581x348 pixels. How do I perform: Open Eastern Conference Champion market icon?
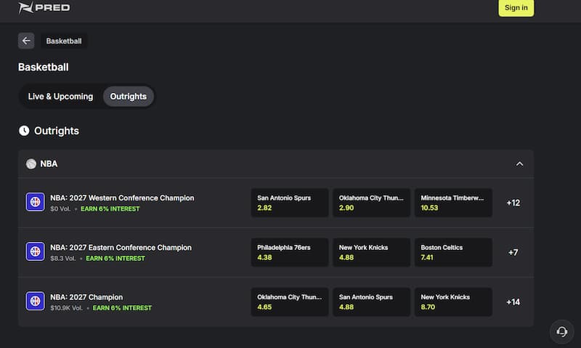35,251
